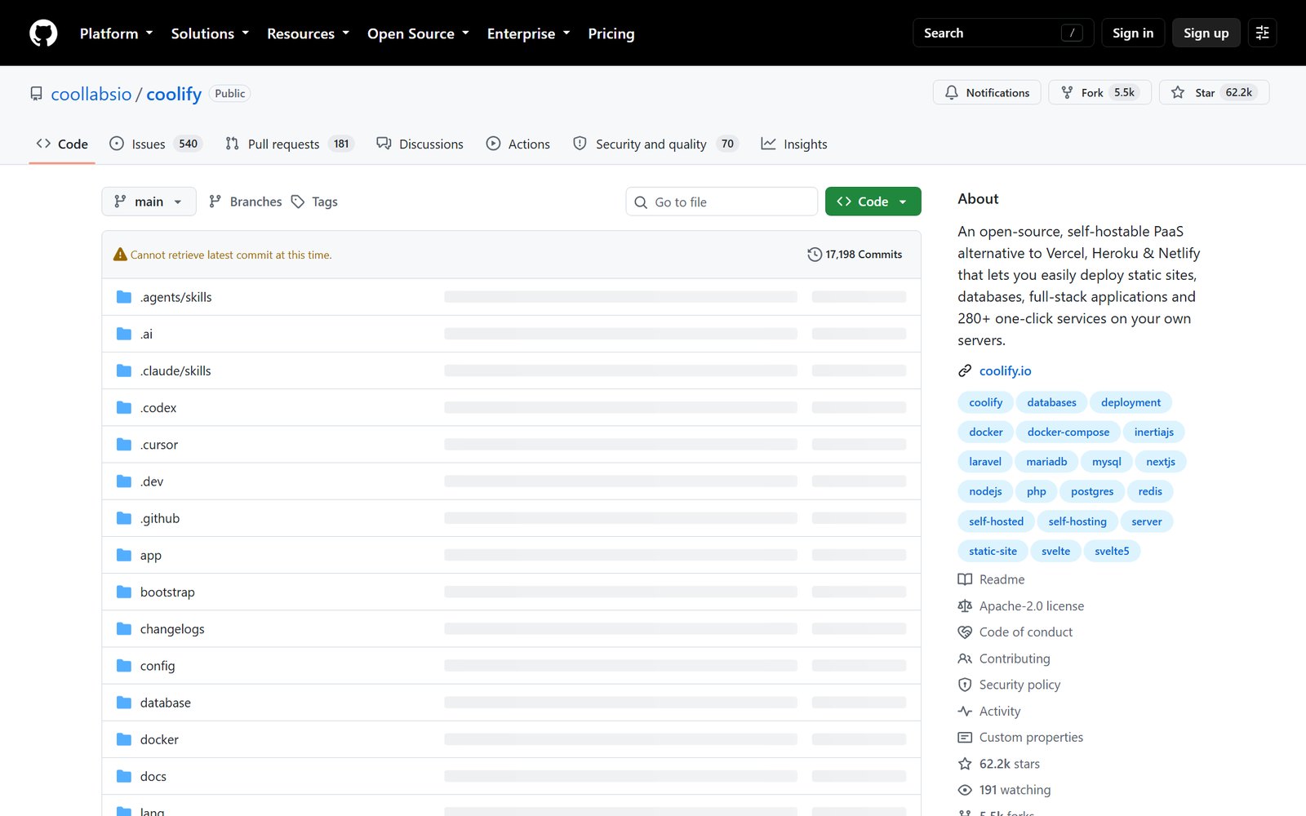Open the 17,198 Commits history
This screenshot has height=816, width=1306.
click(x=855, y=255)
